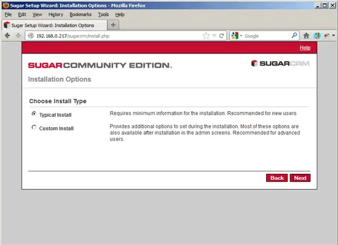The image size is (338, 245).
Task: Select the Sugar Setup Wizard tab
Action: (x=54, y=25)
